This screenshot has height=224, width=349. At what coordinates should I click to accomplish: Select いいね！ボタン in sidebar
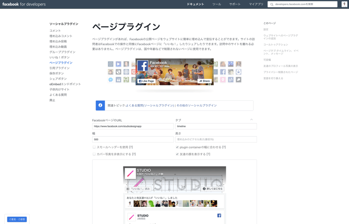[59, 57]
